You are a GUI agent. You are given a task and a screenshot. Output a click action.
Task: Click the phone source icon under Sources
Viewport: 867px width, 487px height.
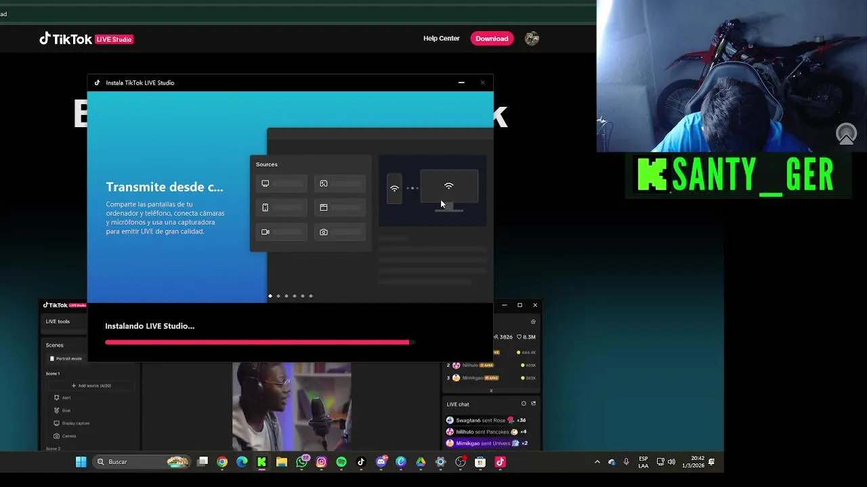(x=266, y=208)
